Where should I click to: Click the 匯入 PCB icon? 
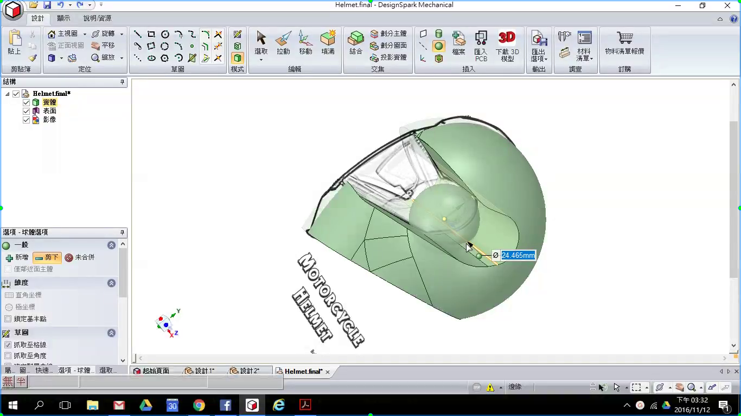481,46
